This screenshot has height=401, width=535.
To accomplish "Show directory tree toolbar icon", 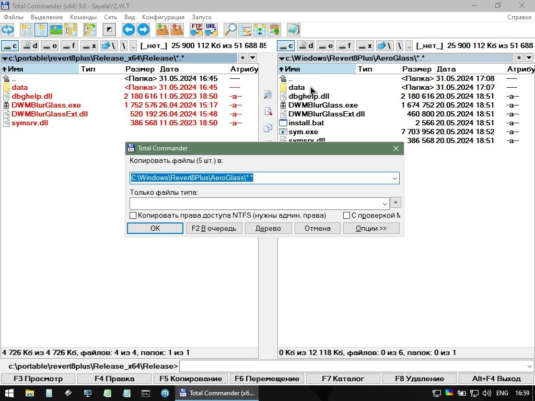I will tap(71, 30).
